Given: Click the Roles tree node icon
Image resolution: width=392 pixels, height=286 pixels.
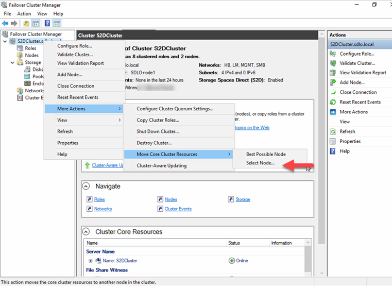Looking at the screenshot, I should tap(20, 48).
